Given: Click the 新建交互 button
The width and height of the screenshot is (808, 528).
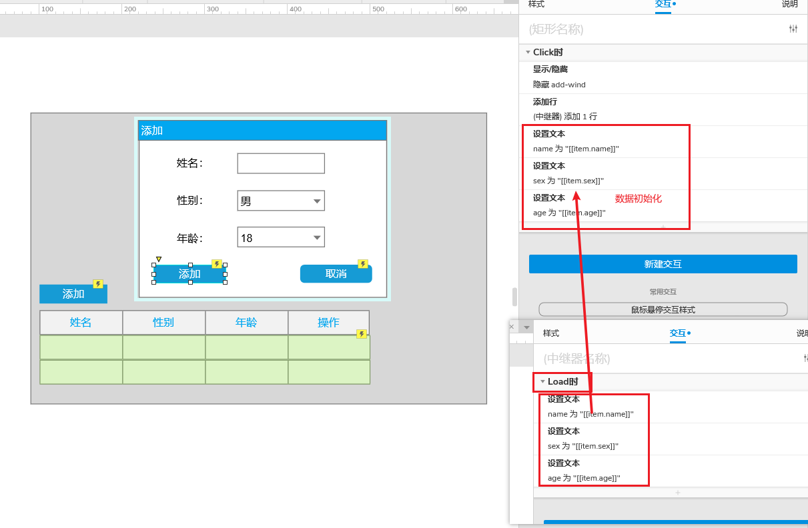Looking at the screenshot, I should coord(663,264).
